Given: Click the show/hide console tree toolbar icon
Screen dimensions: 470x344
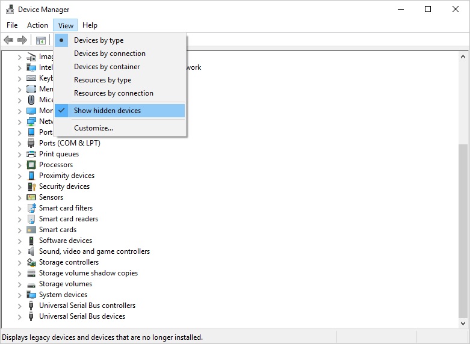Looking at the screenshot, I should 41,40.
